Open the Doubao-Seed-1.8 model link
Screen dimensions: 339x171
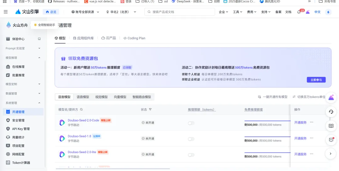[x=79, y=136]
